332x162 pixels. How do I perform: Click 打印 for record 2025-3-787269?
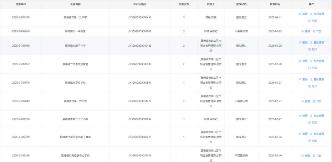312,141
